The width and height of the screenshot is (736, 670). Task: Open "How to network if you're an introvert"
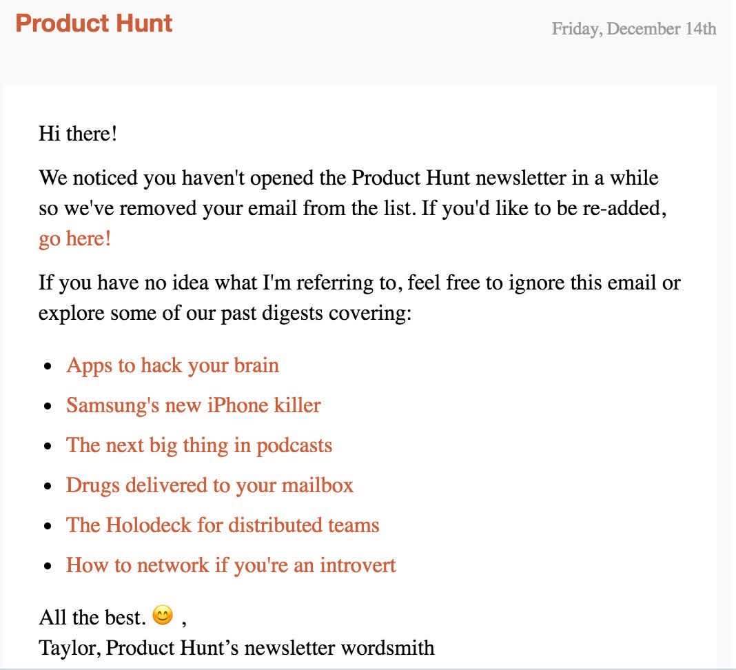231,565
